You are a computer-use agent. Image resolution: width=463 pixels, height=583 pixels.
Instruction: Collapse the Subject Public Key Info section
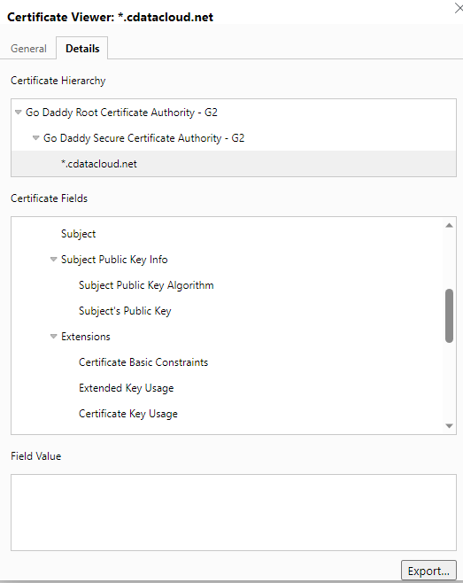[x=53, y=259]
